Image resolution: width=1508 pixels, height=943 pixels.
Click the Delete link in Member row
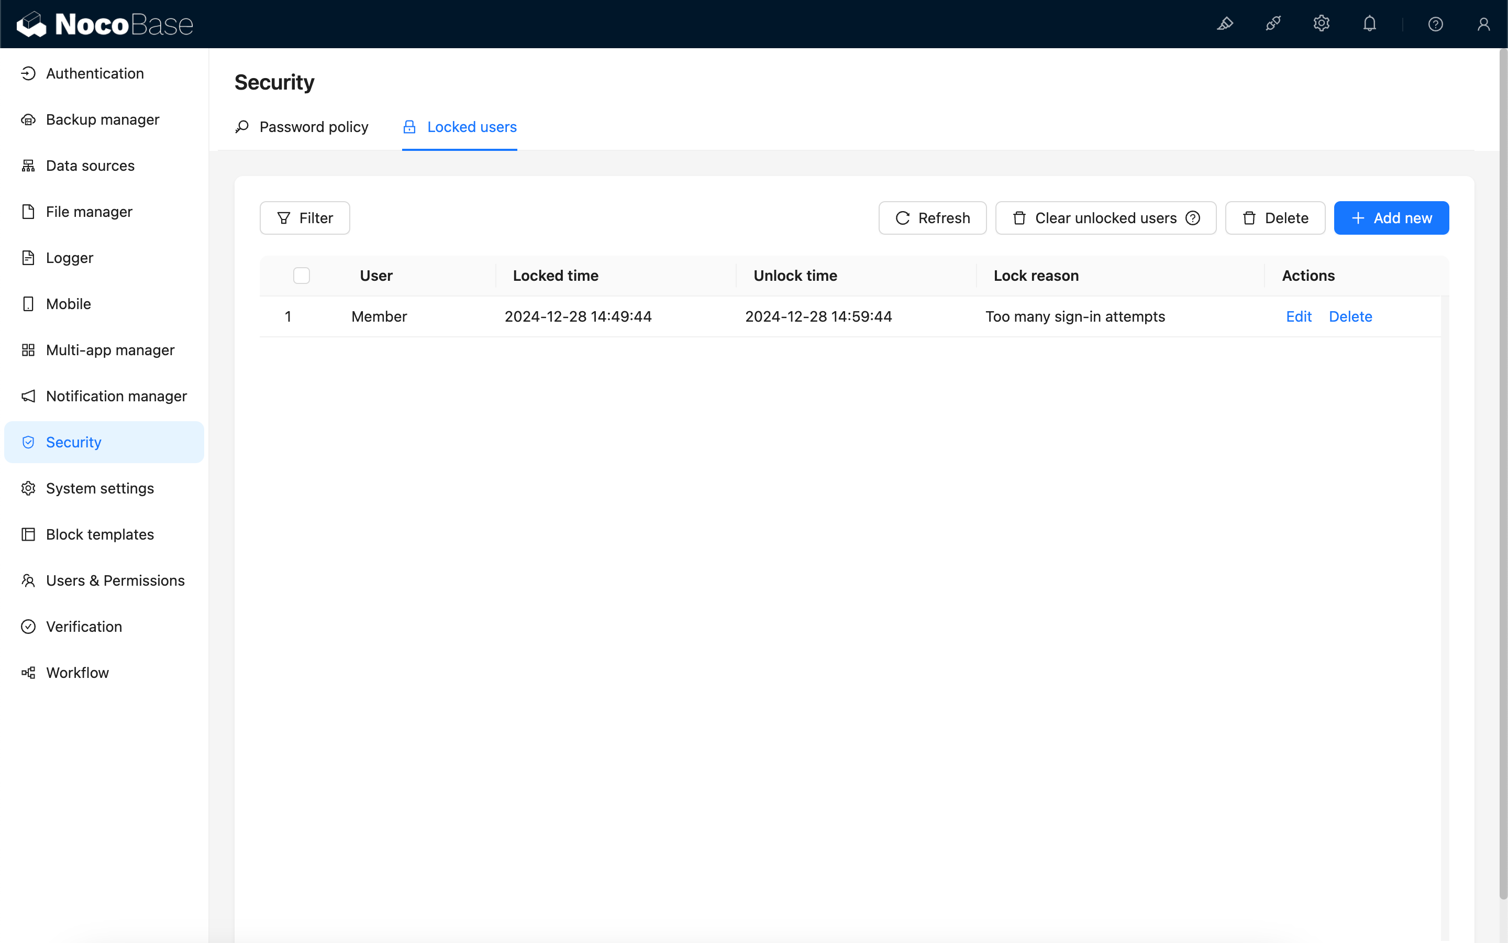[1350, 316]
